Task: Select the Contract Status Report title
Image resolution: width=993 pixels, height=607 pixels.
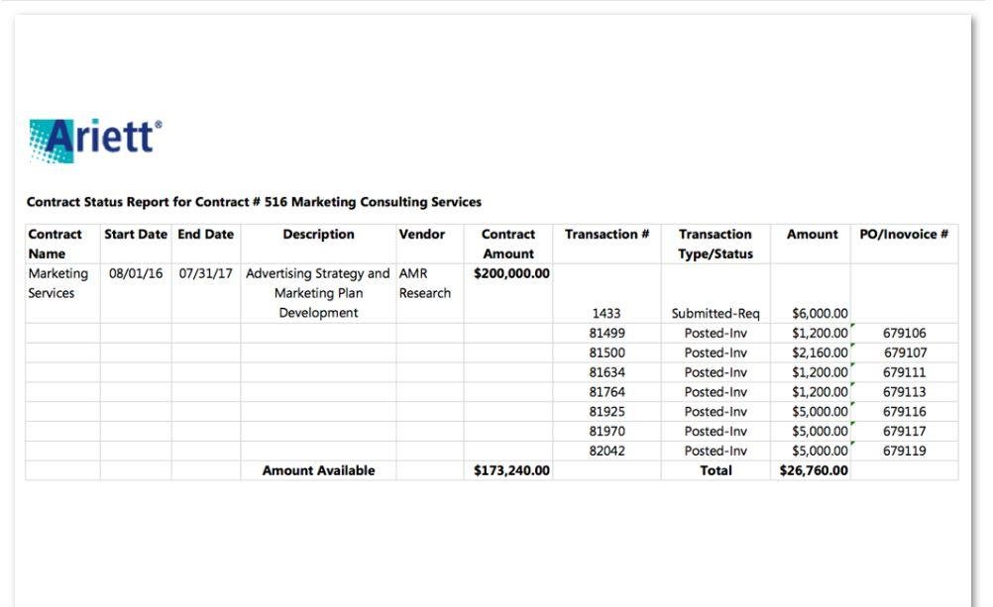Action: [254, 202]
